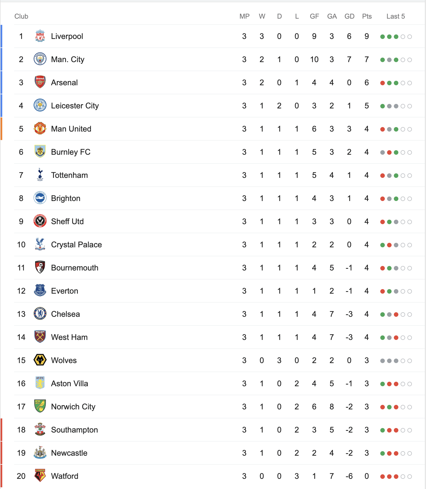
Task: Click the Arsenal cannon crest
Action: click(x=40, y=82)
